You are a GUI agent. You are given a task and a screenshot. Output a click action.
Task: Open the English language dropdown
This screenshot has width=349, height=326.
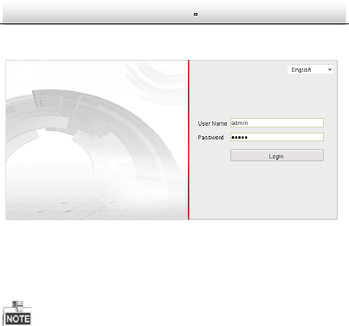(310, 69)
